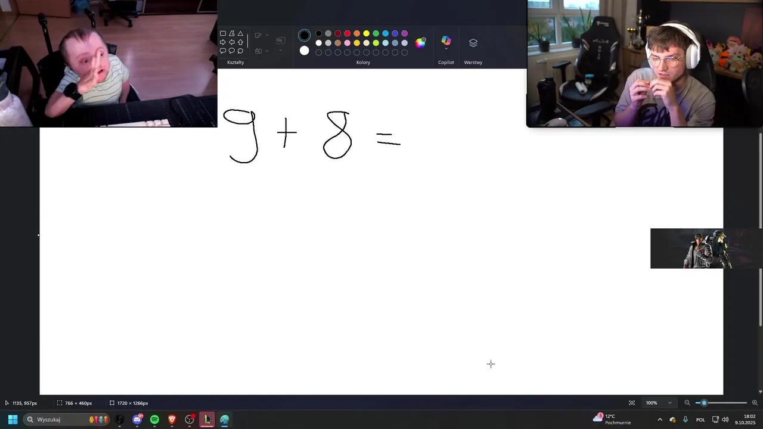Pick the orange palette swatch
The image size is (763, 429).
[x=357, y=33]
